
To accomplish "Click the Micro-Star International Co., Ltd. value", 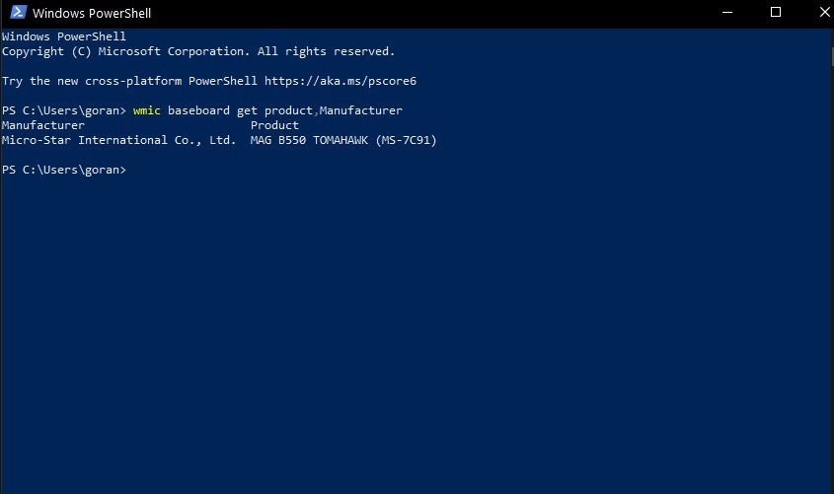I will tap(118, 140).
